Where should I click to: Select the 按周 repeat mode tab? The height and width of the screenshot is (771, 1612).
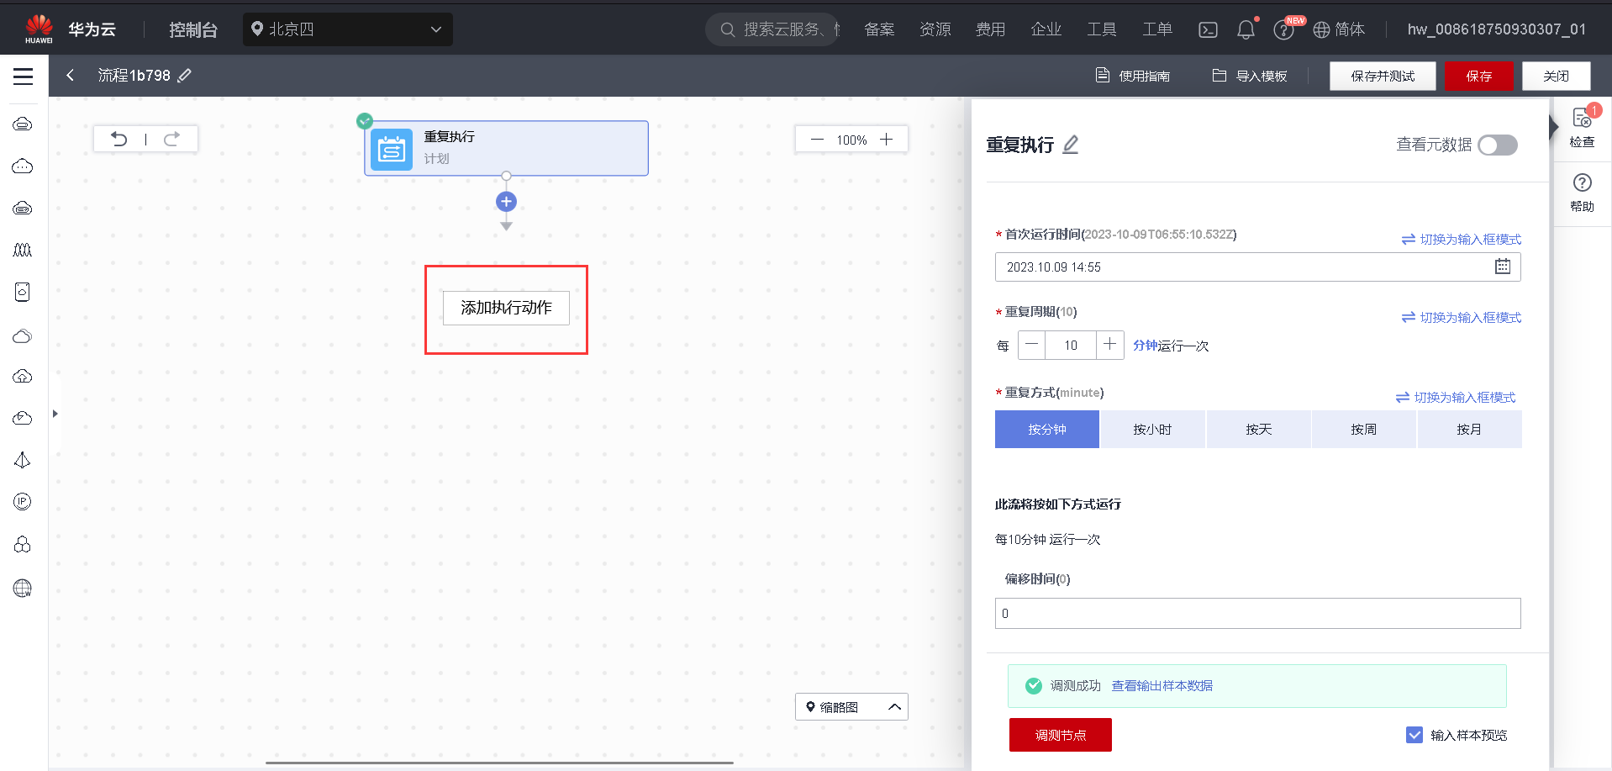point(1363,429)
